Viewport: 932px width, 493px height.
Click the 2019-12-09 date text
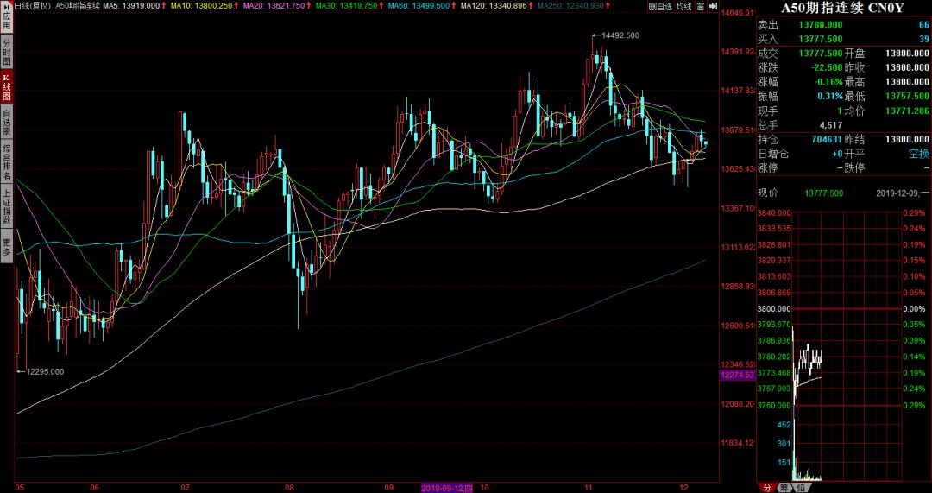(898, 193)
